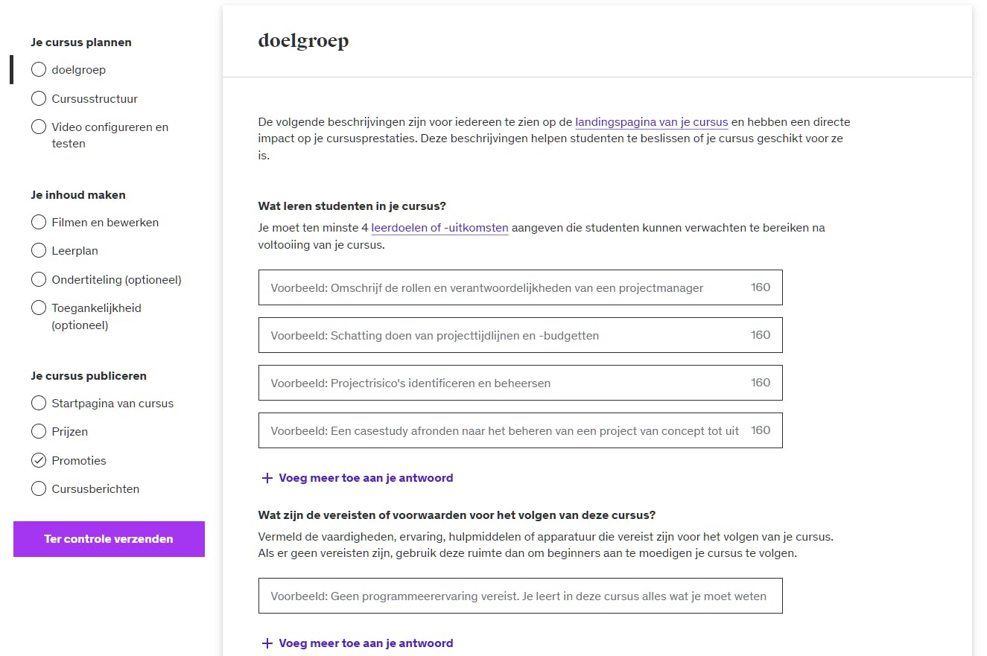Open the Prijzen page
The width and height of the screenshot is (987, 656).
(69, 432)
